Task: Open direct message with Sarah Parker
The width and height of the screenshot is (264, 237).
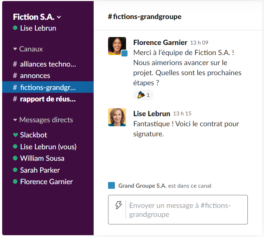Action: click(x=40, y=170)
